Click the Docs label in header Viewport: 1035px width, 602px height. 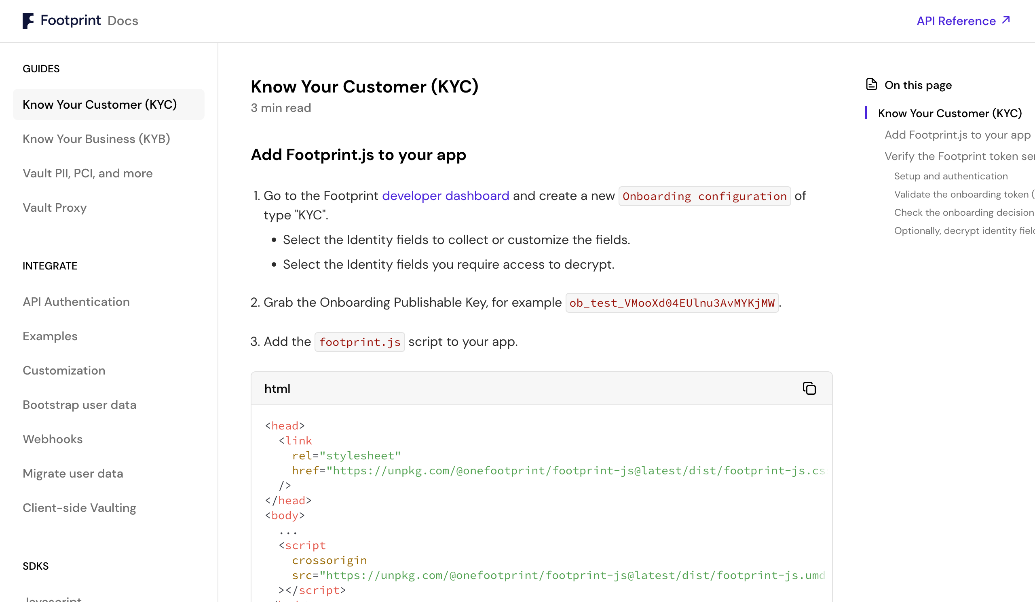click(123, 21)
